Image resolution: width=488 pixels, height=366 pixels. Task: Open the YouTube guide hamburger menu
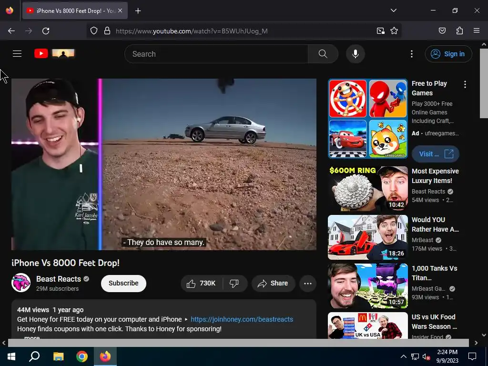[17, 54]
